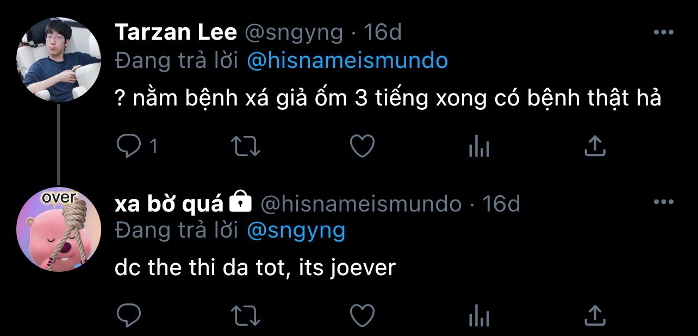The width and height of the screenshot is (698, 336).
Task: Share the 'its joever' tweet
Action: pos(595,315)
